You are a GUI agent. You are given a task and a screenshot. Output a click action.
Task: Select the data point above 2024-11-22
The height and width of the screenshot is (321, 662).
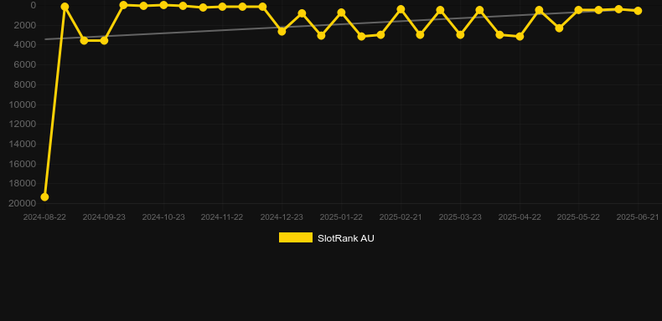pos(223,7)
